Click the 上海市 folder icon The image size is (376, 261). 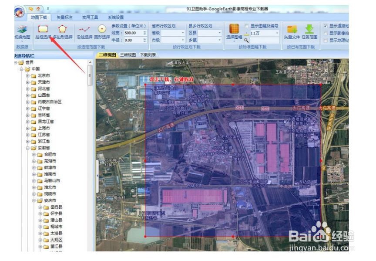(34, 128)
